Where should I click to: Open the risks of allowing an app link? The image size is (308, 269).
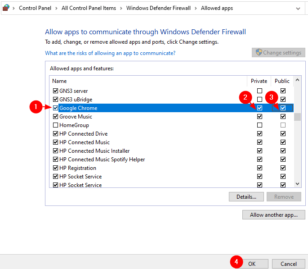(110, 53)
